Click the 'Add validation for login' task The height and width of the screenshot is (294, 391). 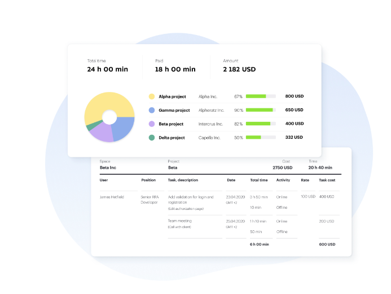191,200
